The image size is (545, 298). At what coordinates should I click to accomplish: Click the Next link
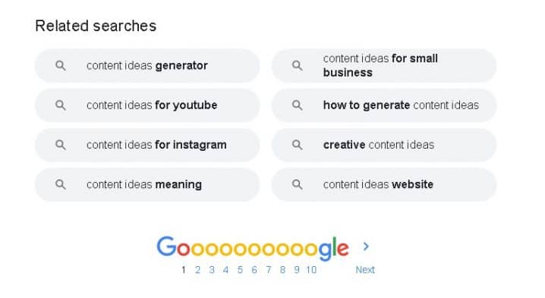click(365, 269)
